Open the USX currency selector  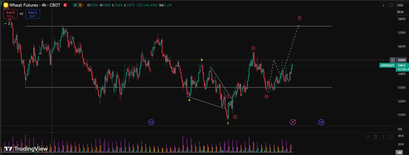pyautogui.click(x=401, y=5)
